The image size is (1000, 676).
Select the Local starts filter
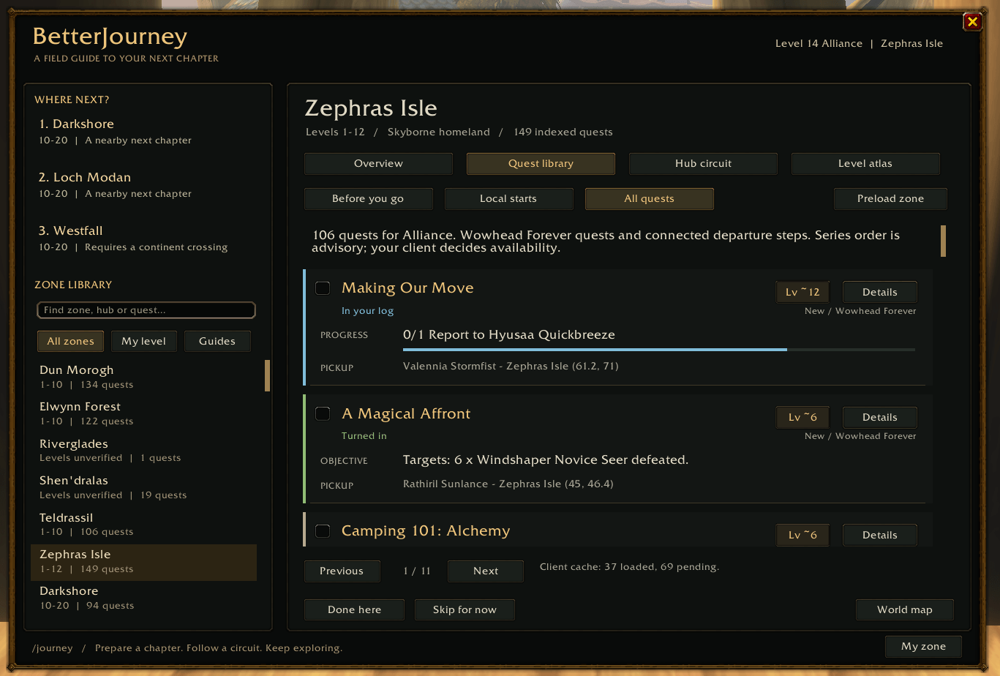coord(508,199)
